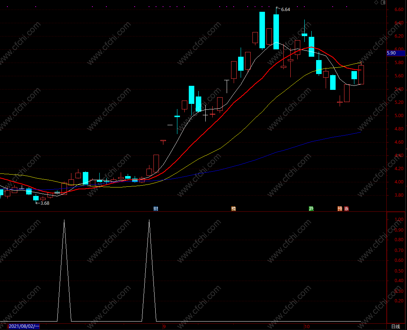Image resolution: width=407 pixels, height=330 pixels.
Task: Click the 日线 period selector
Action: (396, 327)
